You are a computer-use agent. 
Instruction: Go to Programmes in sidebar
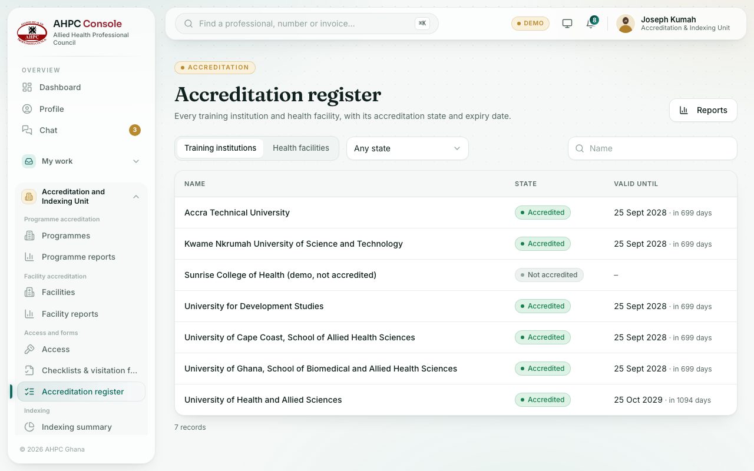[x=81, y=235]
